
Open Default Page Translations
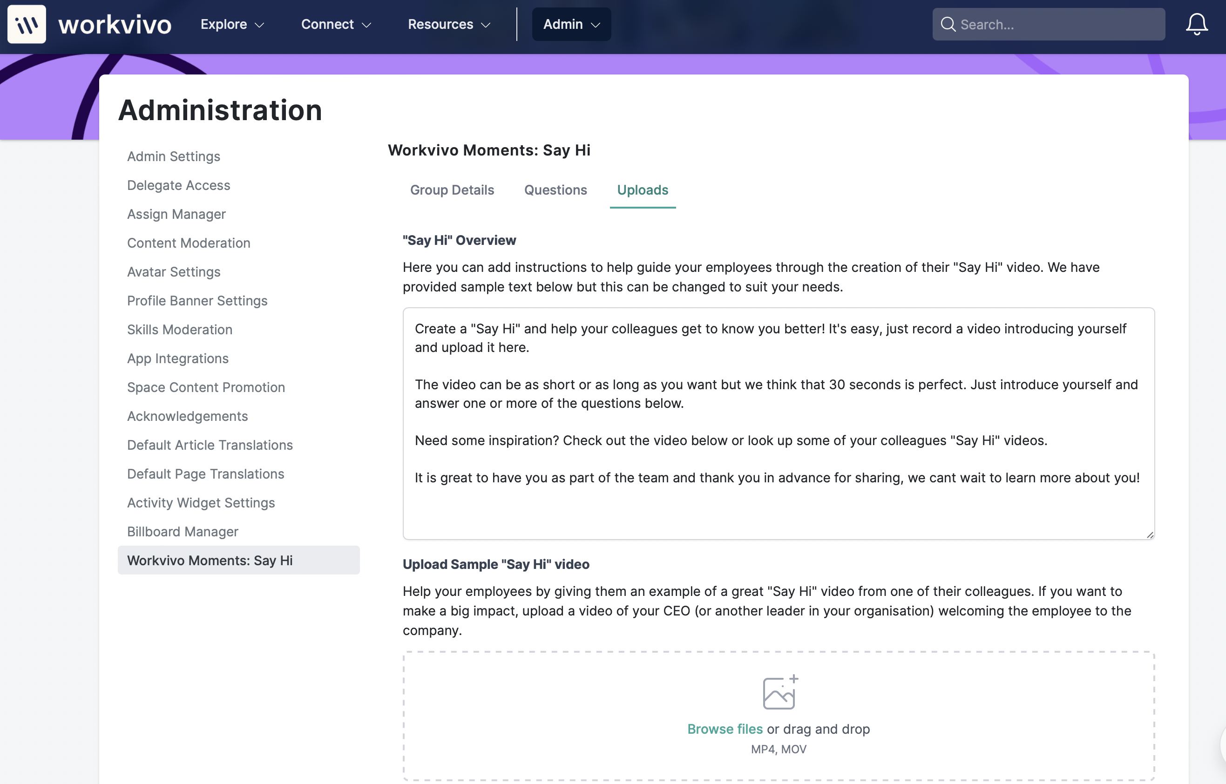pos(206,473)
